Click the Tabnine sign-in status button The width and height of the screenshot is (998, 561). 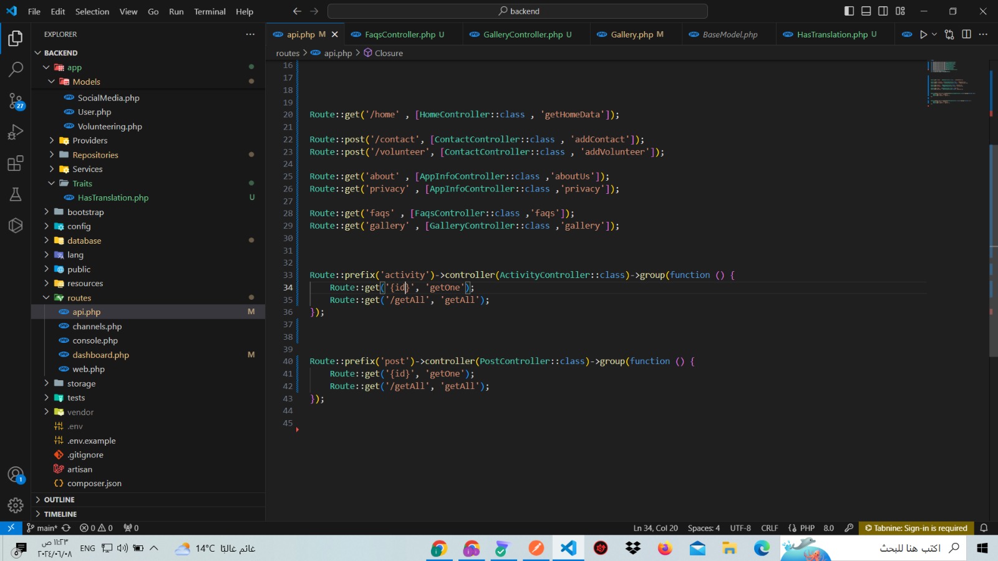(x=916, y=528)
